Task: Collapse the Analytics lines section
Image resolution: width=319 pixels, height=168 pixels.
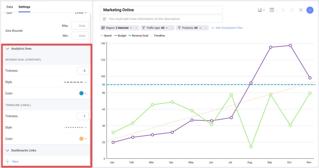Action: click(x=7, y=49)
